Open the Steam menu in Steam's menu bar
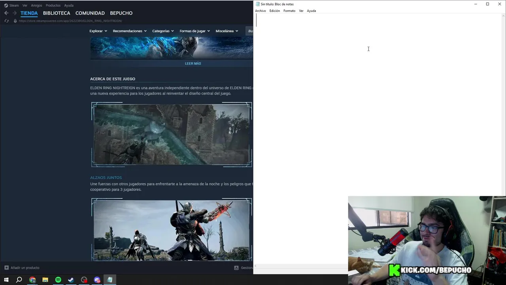 (x=14, y=6)
